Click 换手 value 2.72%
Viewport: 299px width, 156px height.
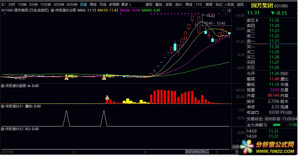[273, 101]
